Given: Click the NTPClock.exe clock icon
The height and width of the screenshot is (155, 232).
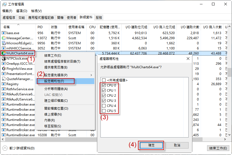Looking at the screenshot, I should pyautogui.click(x=4, y=59).
